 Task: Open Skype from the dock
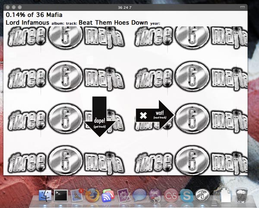click(x=186, y=196)
